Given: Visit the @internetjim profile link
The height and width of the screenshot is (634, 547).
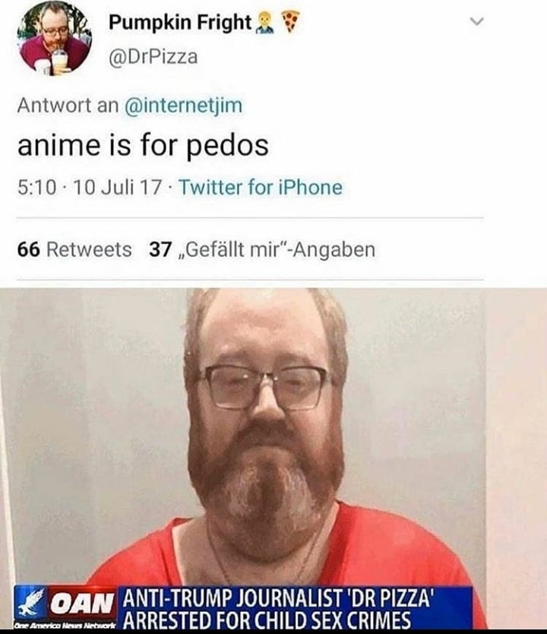Looking at the screenshot, I should [x=184, y=105].
